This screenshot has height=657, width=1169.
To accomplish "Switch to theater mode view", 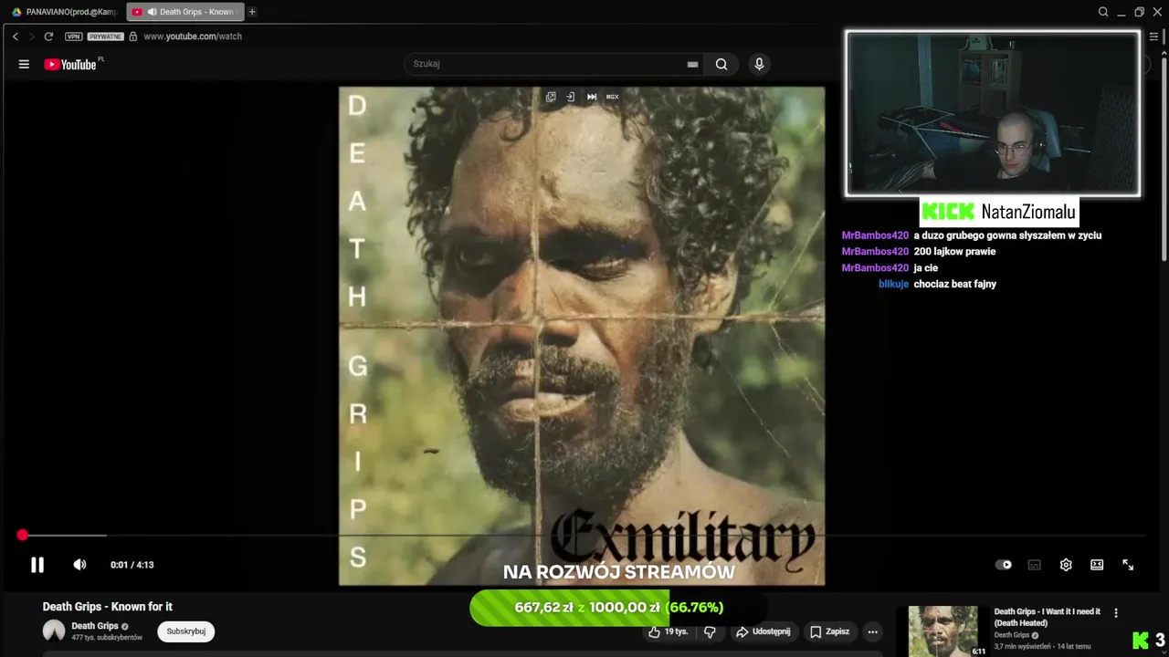I will click(x=1097, y=565).
